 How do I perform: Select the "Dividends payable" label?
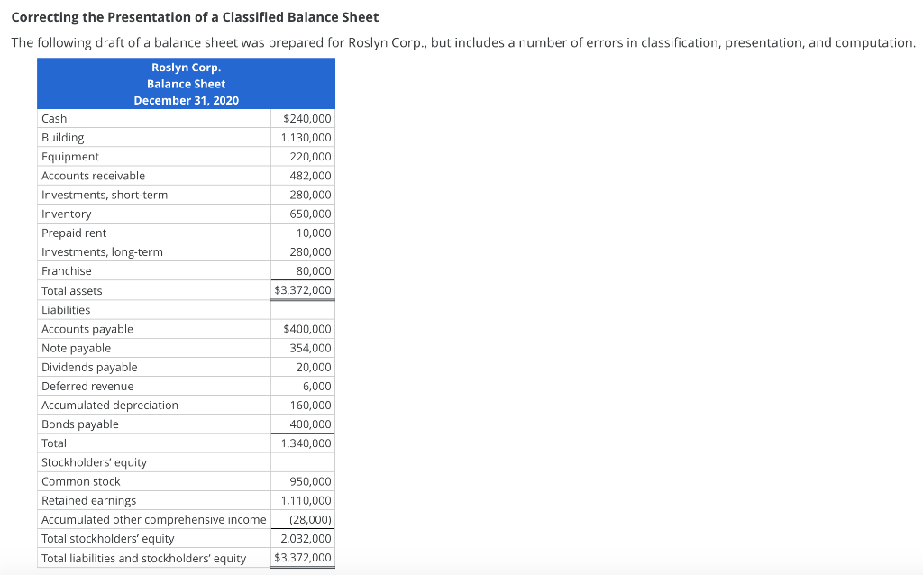(89, 367)
